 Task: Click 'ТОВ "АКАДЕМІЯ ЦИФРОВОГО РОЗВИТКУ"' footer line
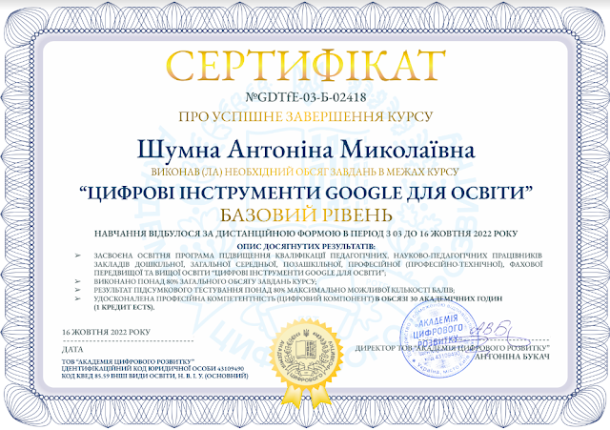pos(128,361)
